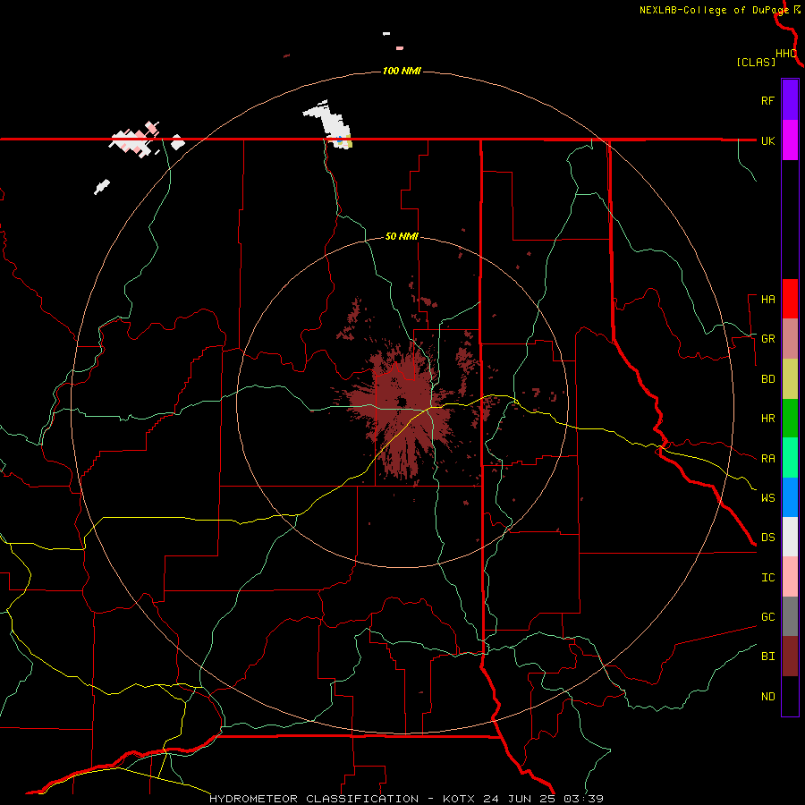Select the gray GC legend swatch

coord(790,616)
